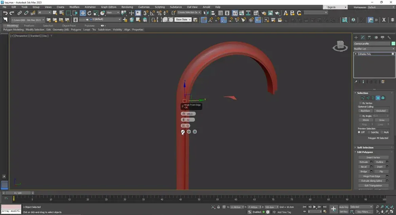Toggle Backface optional culling
The height and width of the screenshot is (215, 396).
click(x=365, y=111)
